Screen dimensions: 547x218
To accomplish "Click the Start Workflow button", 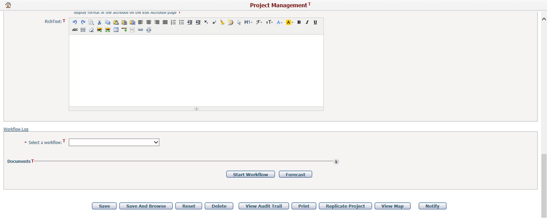I will click(x=251, y=174).
